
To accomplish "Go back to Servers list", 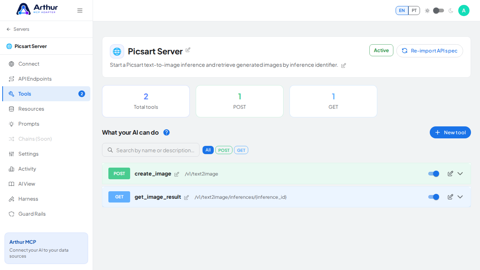I will point(18,29).
